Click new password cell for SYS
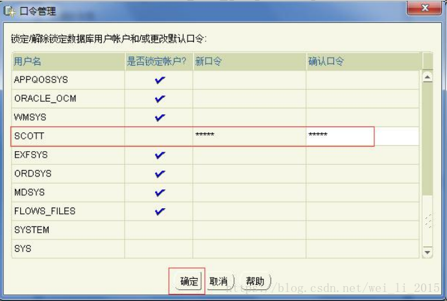The image size is (447, 301). pyautogui.click(x=249, y=249)
